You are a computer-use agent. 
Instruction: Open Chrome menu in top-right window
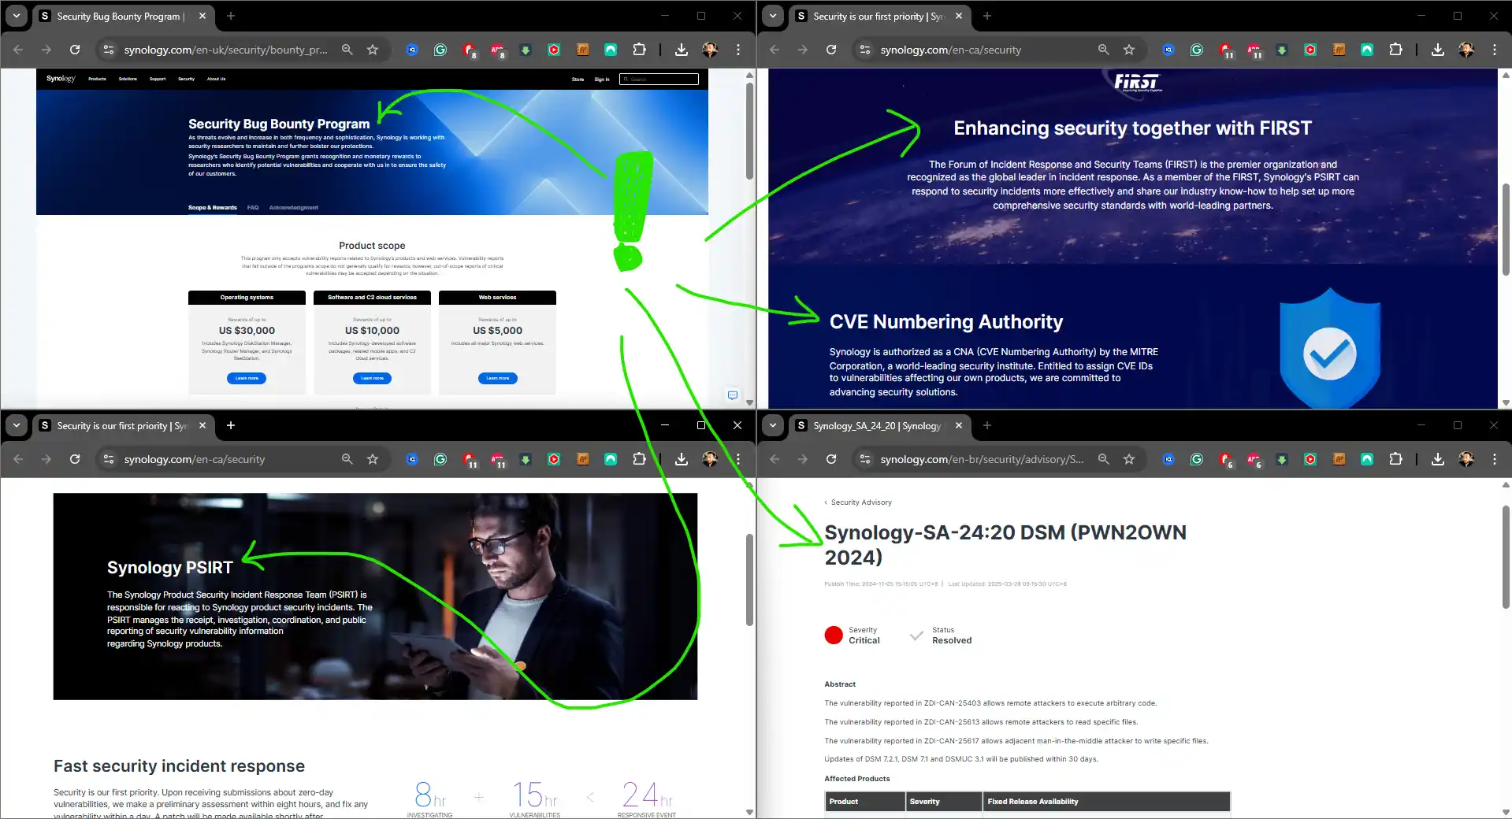[1495, 50]
